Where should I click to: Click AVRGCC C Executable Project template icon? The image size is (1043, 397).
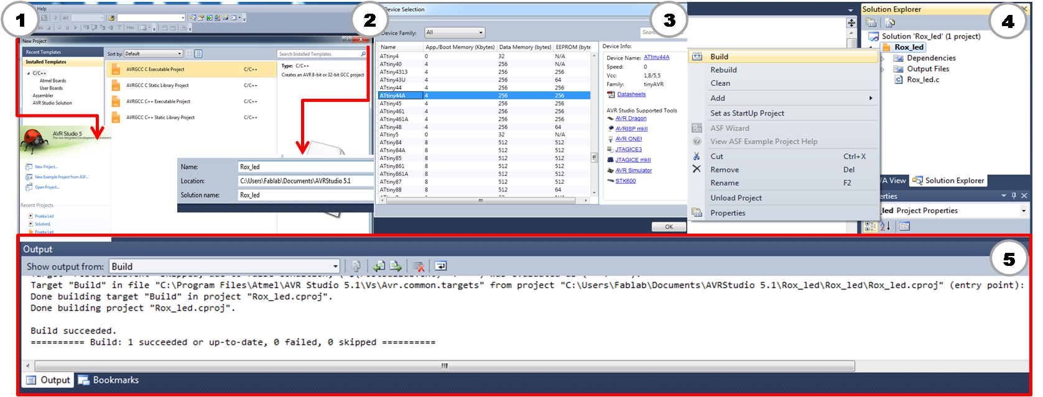click(116, 70)
